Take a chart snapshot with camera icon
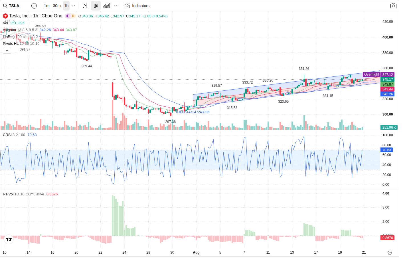405x271 pixels. point(393,6)
